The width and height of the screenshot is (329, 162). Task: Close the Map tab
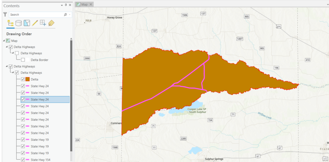click(x=91, y=4)
